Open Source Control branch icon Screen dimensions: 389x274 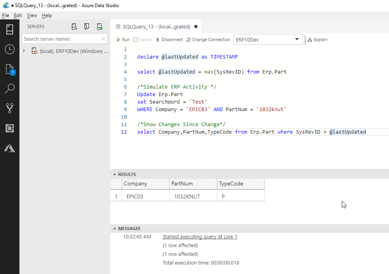pos(10,108)
